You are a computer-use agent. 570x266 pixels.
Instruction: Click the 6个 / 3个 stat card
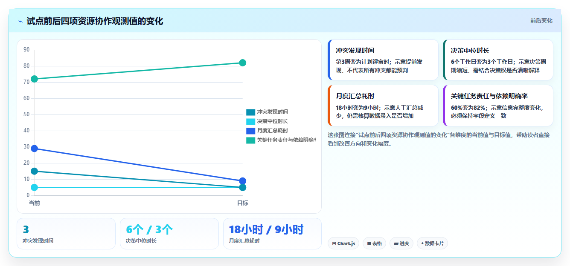(x=169, y=234)
